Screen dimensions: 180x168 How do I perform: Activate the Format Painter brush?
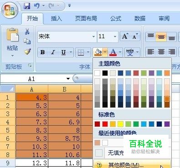(27, 51)
